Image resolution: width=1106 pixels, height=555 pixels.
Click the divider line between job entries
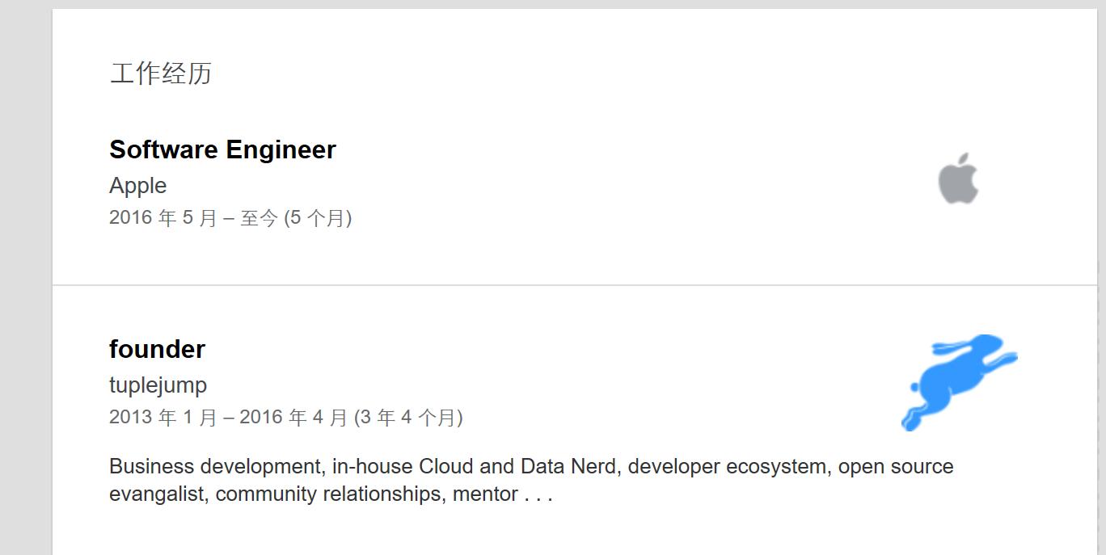pyautogui.click(x=574, y=285)
